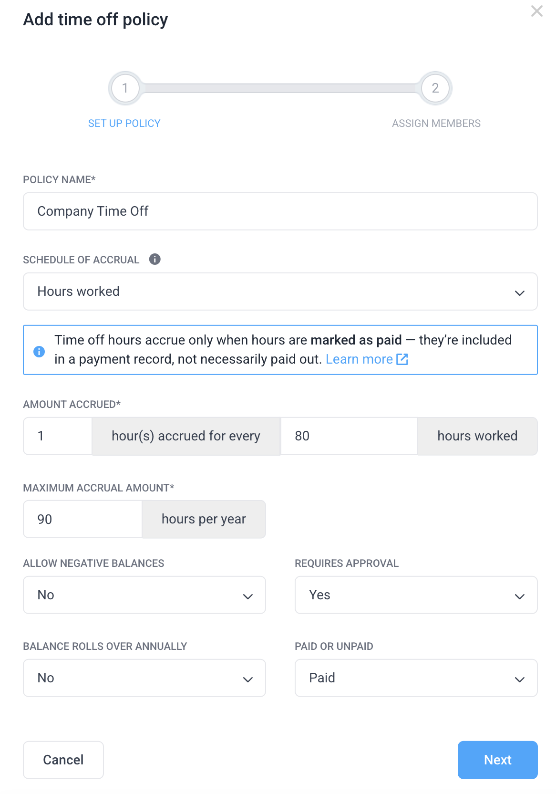The width and height of the screenshot is (556, 794).
Task: Click the Policy Name input field
Action: tap(280, 211)
